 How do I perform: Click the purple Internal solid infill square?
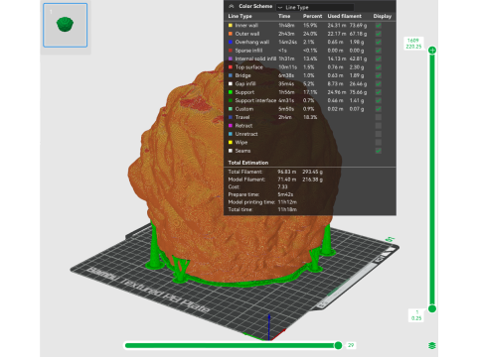pyautogui.click(x=231, y=59)
